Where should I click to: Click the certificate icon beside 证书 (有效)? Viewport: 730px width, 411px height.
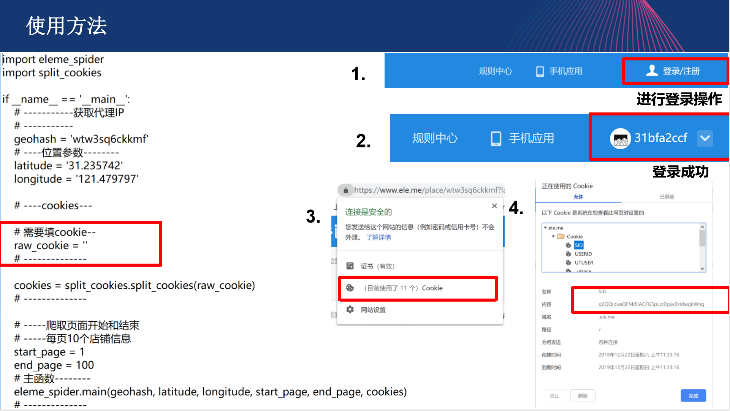[x=350, y=266]
